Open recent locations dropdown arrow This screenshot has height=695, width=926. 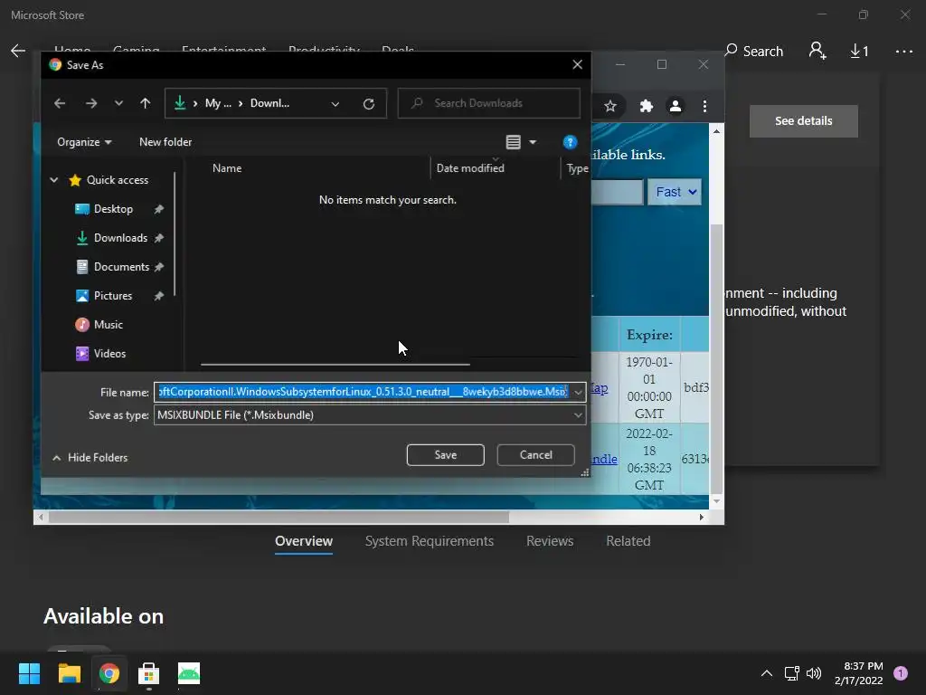118,103
